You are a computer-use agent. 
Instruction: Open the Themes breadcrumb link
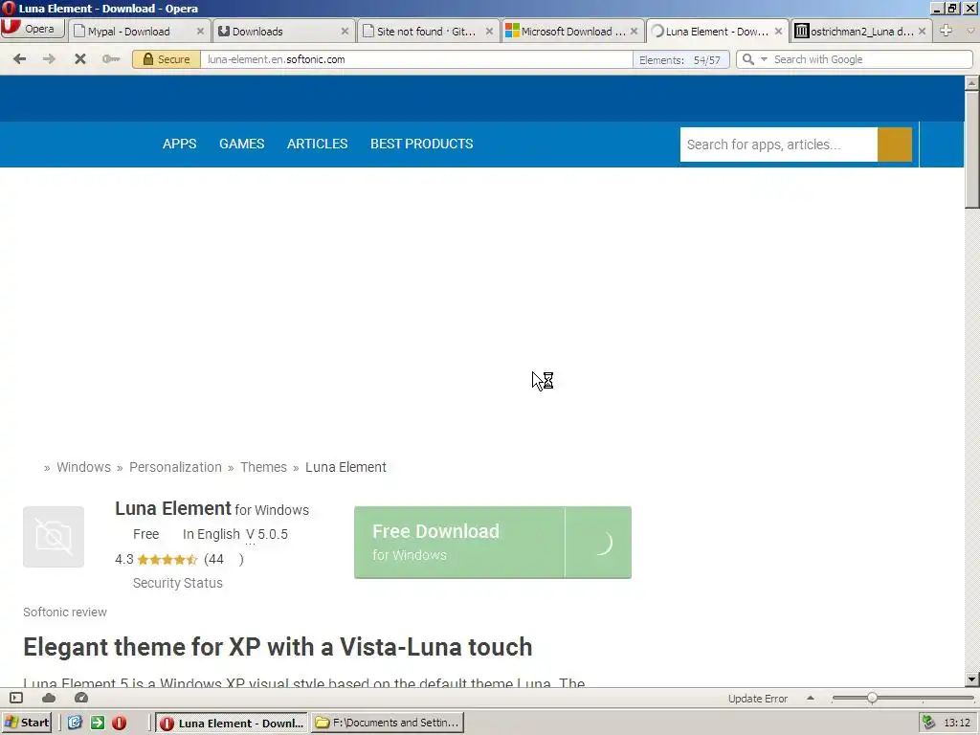coord(264,467)
